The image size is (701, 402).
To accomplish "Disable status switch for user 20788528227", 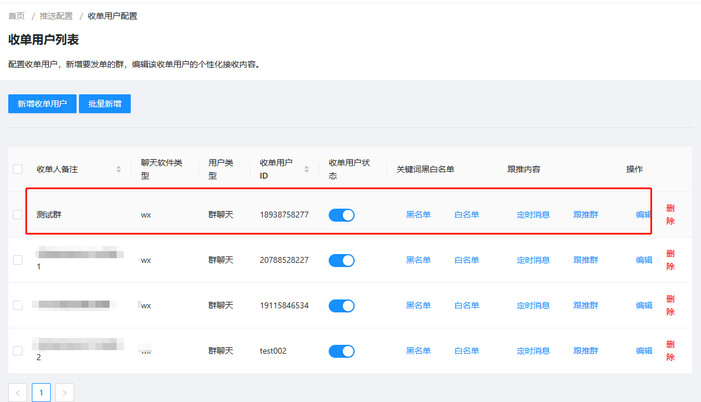I will [342, 261].
